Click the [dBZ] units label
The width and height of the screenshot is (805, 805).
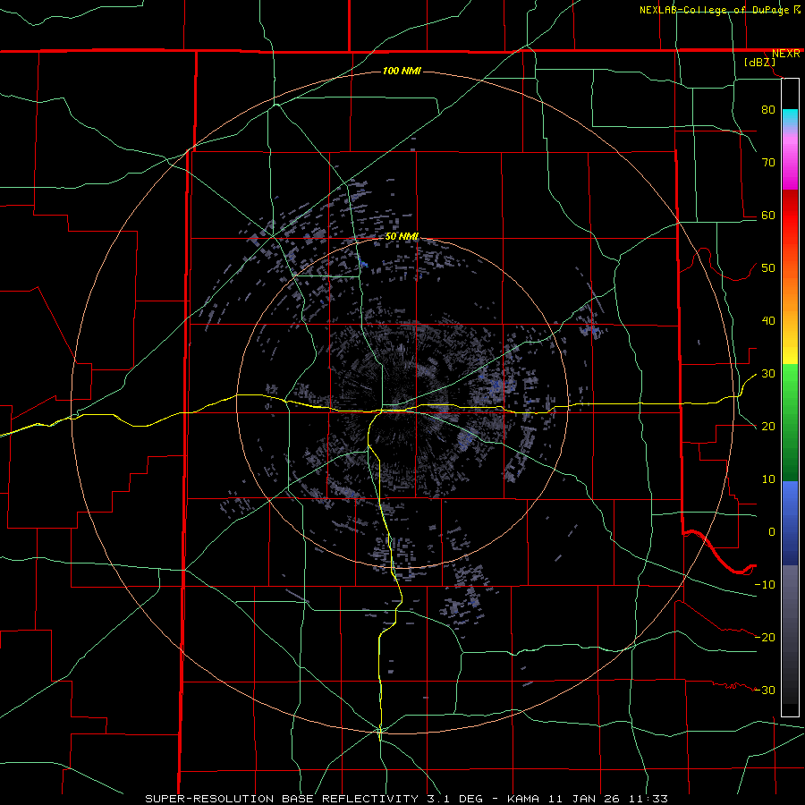759,62
